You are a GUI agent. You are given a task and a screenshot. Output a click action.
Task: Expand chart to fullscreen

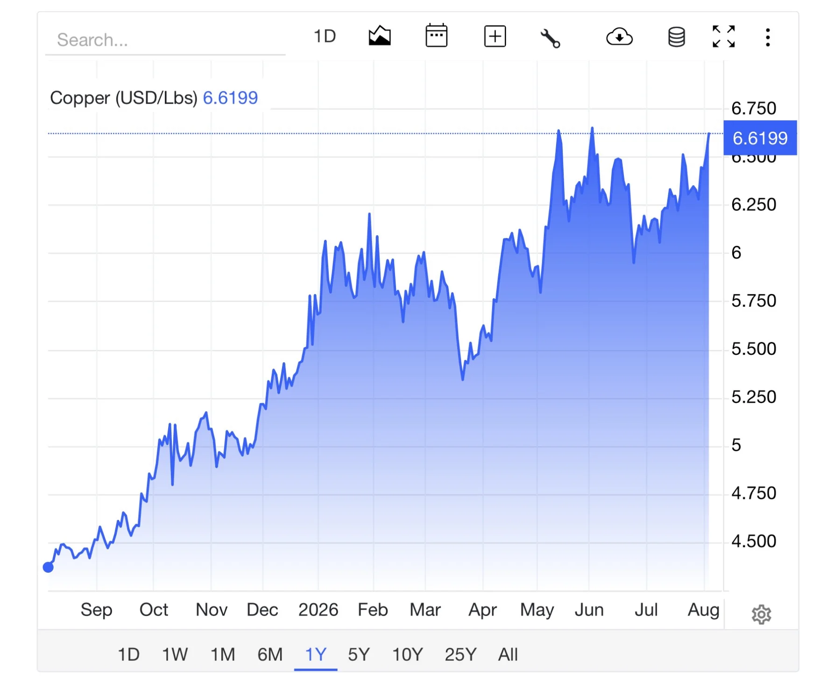pyautogui.click(x=723, y=36)
